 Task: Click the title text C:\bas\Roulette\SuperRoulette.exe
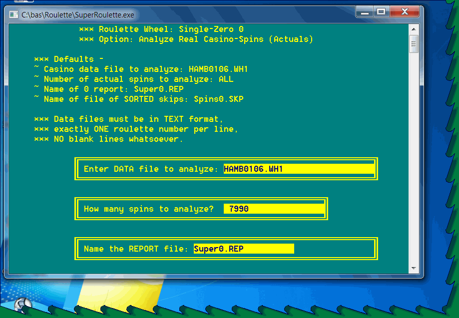pos(77,15)
